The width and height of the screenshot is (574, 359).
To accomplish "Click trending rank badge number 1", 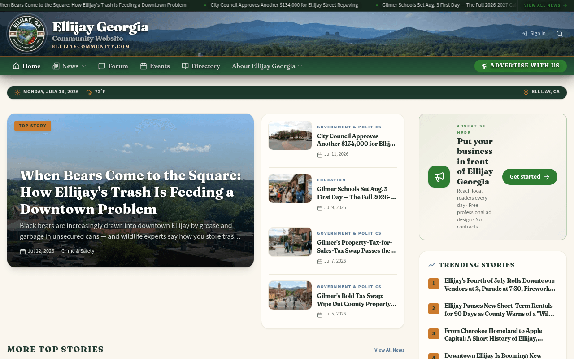I will point(434,284).
